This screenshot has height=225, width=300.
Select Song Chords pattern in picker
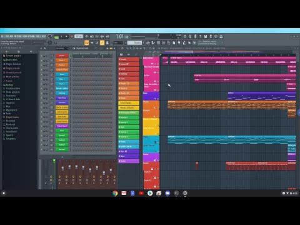(x=129, y=103)
